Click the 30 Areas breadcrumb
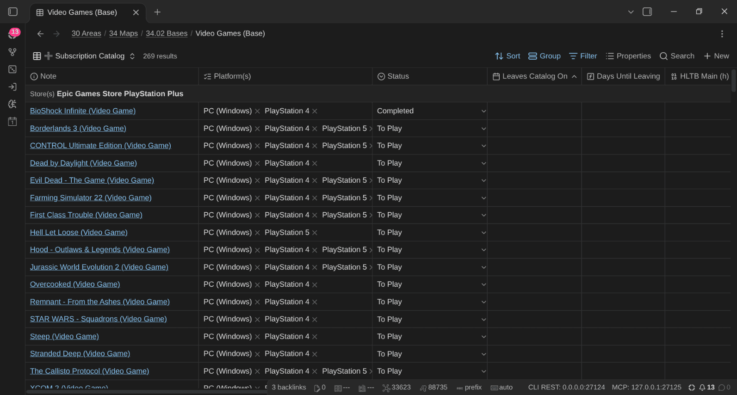The width and height of the screenshot is (737, 395). [86, 33]
